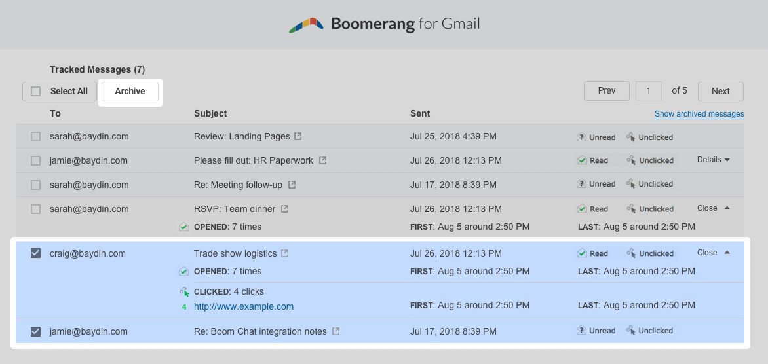
Task: Collapse RSVP: Team dinner details with Close
Action: 713,208
